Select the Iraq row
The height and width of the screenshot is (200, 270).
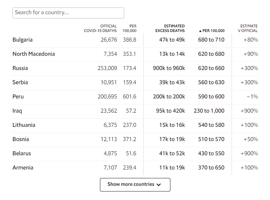pyautogui.click(x=135, y=111)
